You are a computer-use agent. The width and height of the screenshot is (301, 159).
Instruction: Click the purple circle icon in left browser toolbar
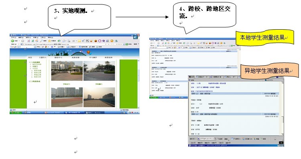click(x=100, y=41)
